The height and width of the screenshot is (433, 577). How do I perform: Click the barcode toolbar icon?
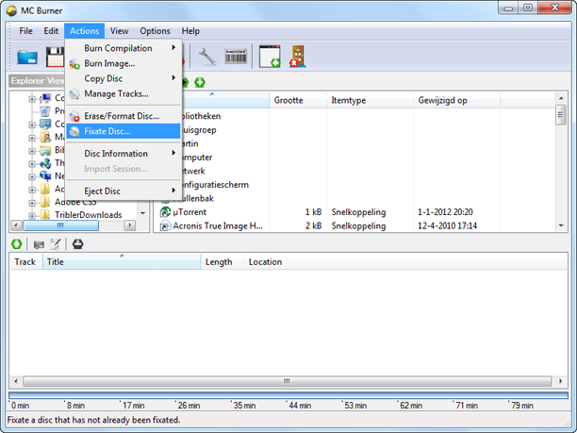[x=236, y=57]
